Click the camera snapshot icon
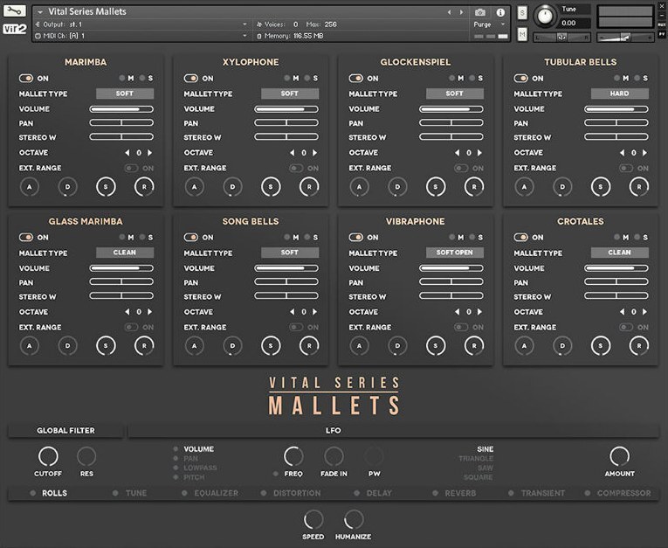 coord(479,12)
